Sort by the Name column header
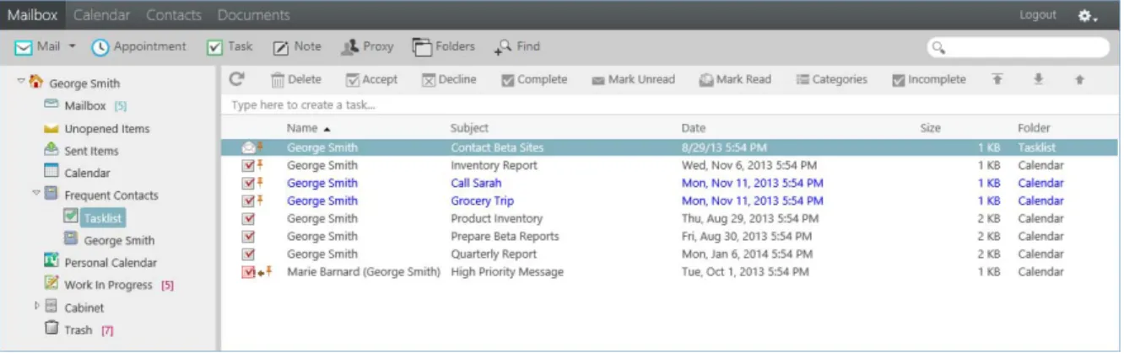The height and width of the screenshot is (353, 1124). tap(301, 128)
